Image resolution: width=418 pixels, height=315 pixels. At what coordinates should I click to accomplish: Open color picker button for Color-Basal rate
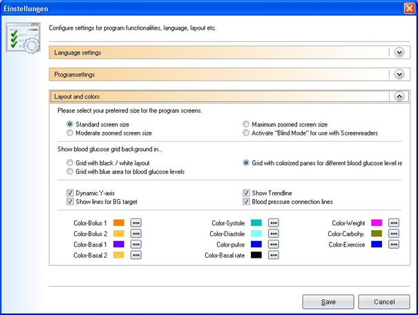(274, 256)
